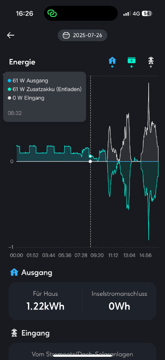Tap the 4G signal strength icon

pyautogui.click(x=127, y=14)
